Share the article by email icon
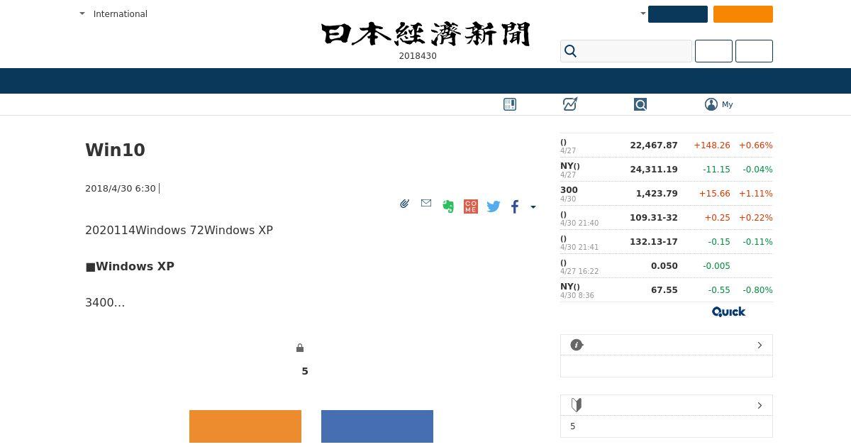 point(426,203)
